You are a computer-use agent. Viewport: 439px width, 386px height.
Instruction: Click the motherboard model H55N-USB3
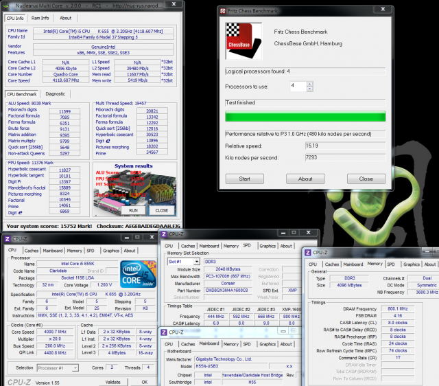(231, 366)
